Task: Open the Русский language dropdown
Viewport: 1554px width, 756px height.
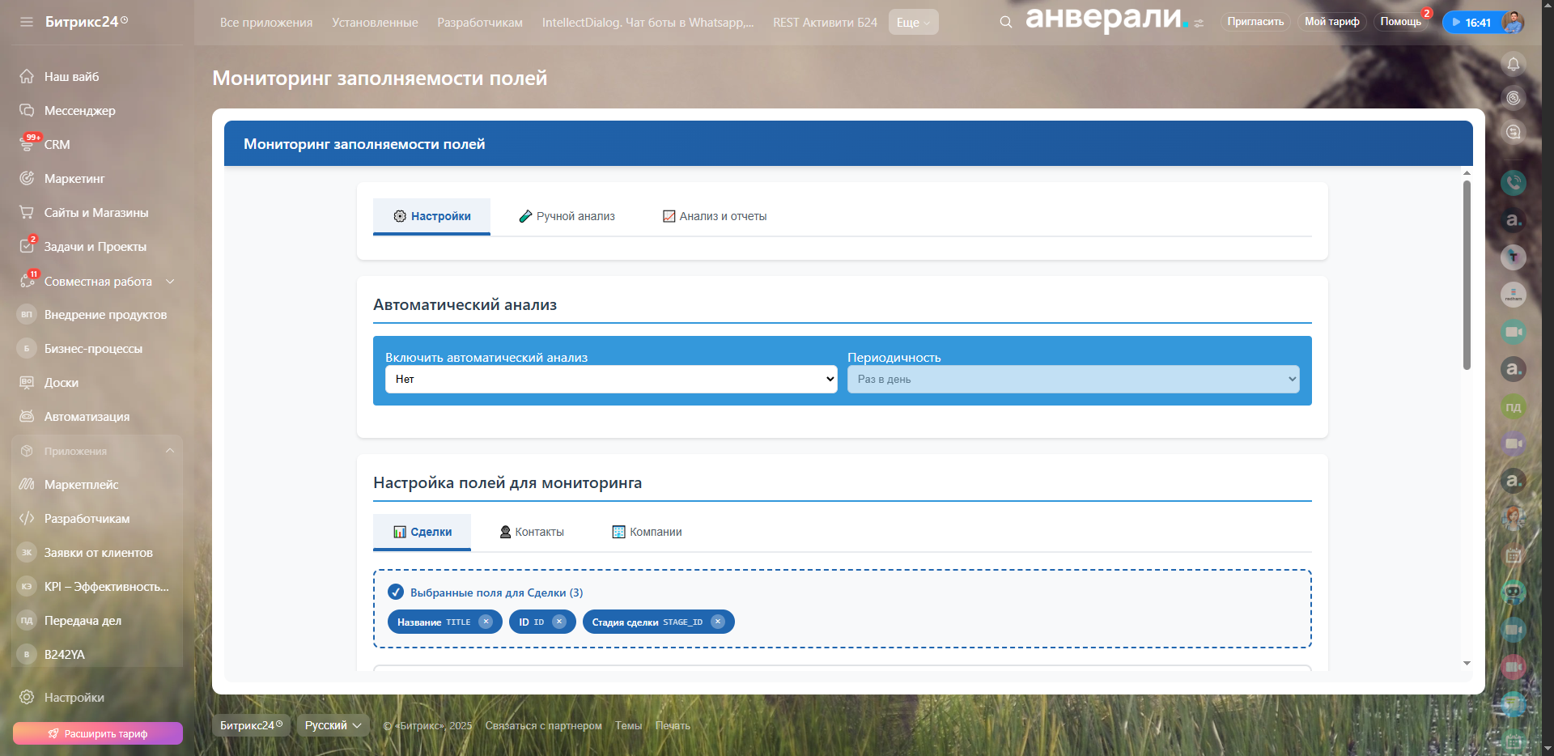Action: (333, 726)
